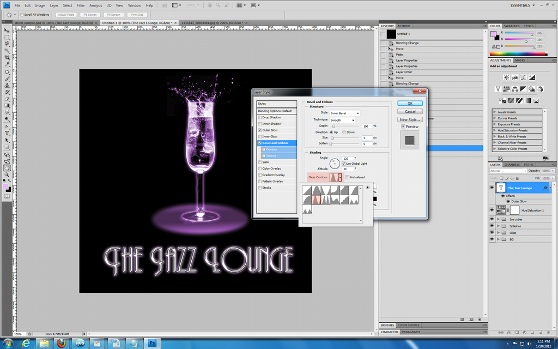Image resolution: width=558 pixels, height=349 pixels.
Task: Open the Filter menu
Action: [81, 5]
